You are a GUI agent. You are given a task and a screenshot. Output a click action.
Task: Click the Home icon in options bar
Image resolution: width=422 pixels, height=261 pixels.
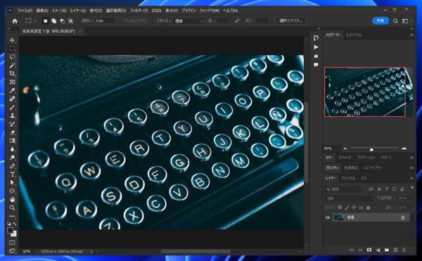click(x=15, y=20)
